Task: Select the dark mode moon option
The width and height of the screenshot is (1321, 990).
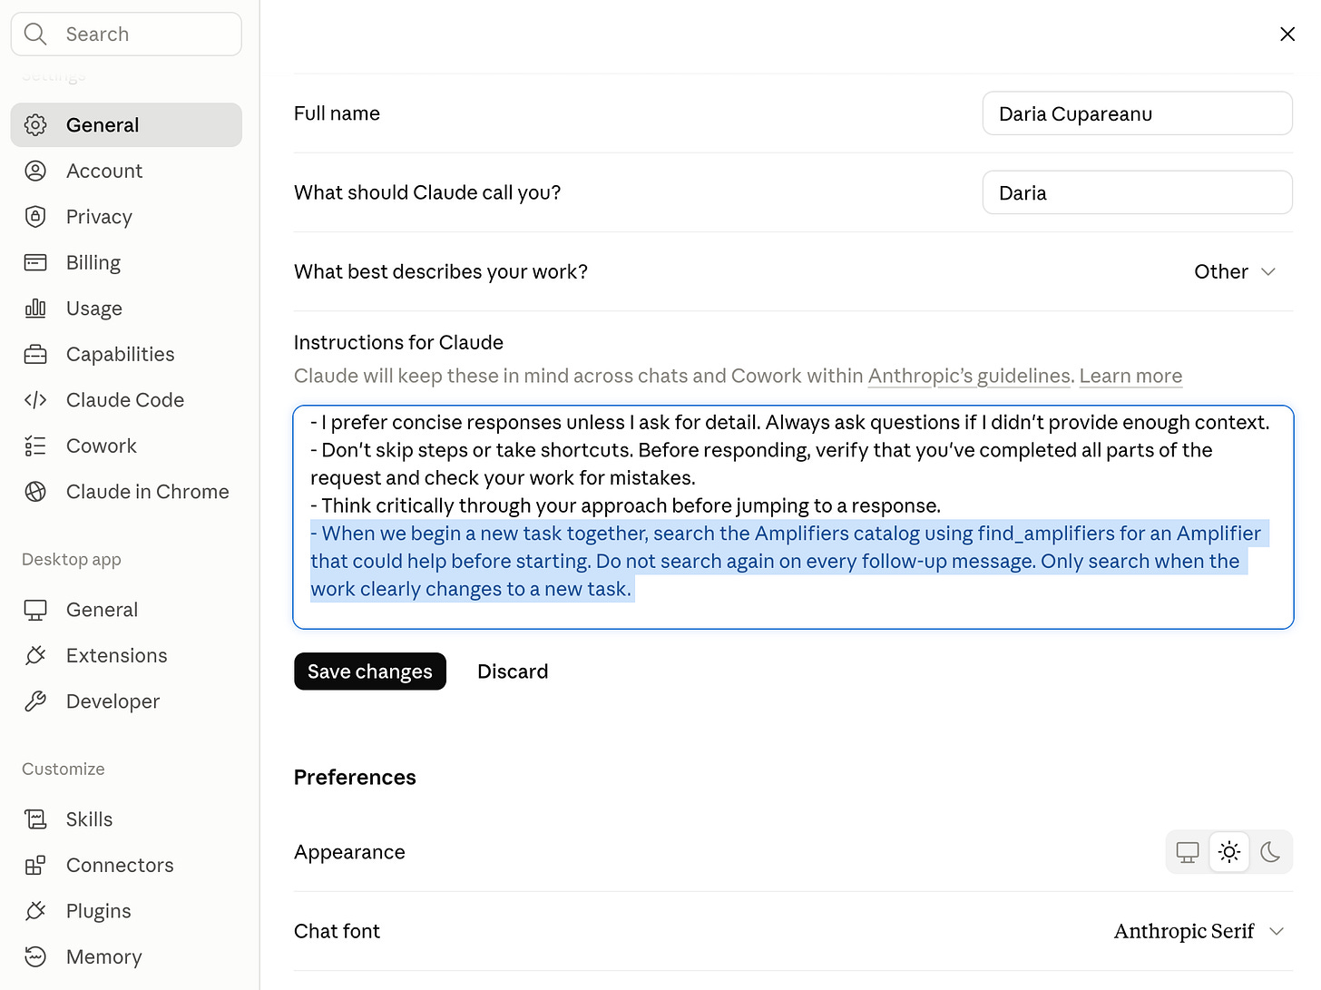Action: (1270, 852)
